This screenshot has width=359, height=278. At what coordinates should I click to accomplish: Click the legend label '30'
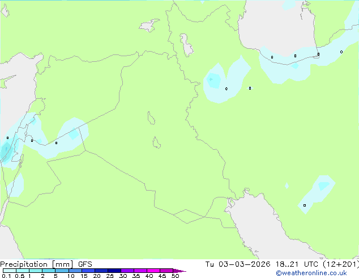pyautogui.click(x=123, y=276)
